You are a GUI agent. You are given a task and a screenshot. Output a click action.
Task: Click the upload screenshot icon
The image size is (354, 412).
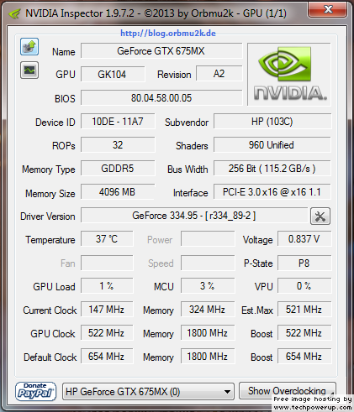click(x=29, y=46)
